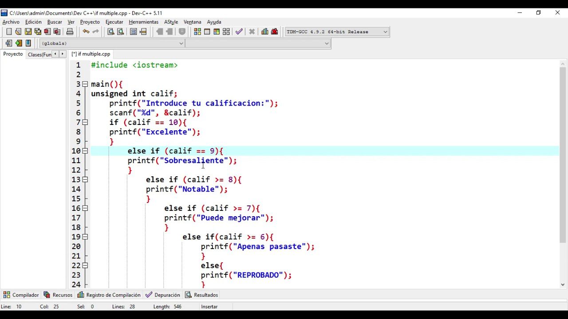Open profiling analysis via the chart icon
Viewport: 568px width, 319px height.
pos(265,31)
